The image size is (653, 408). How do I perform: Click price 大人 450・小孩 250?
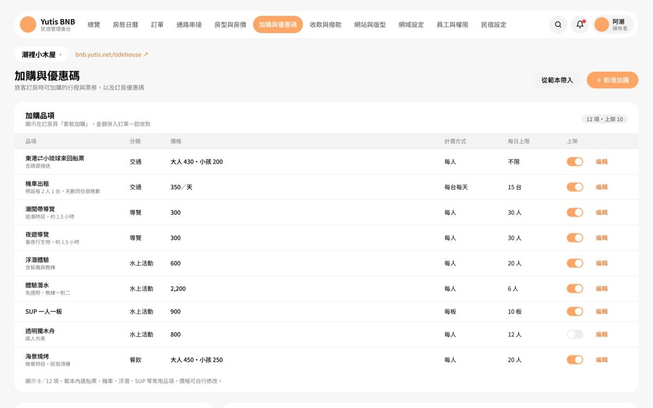click(x=196, y=360)
